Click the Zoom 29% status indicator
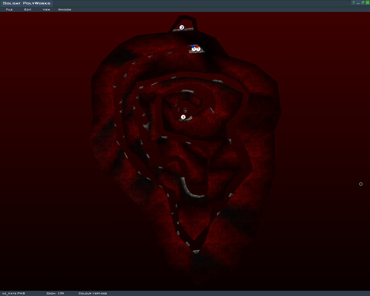This screenshot has width=370, height=296. click(x=55, y=293)
